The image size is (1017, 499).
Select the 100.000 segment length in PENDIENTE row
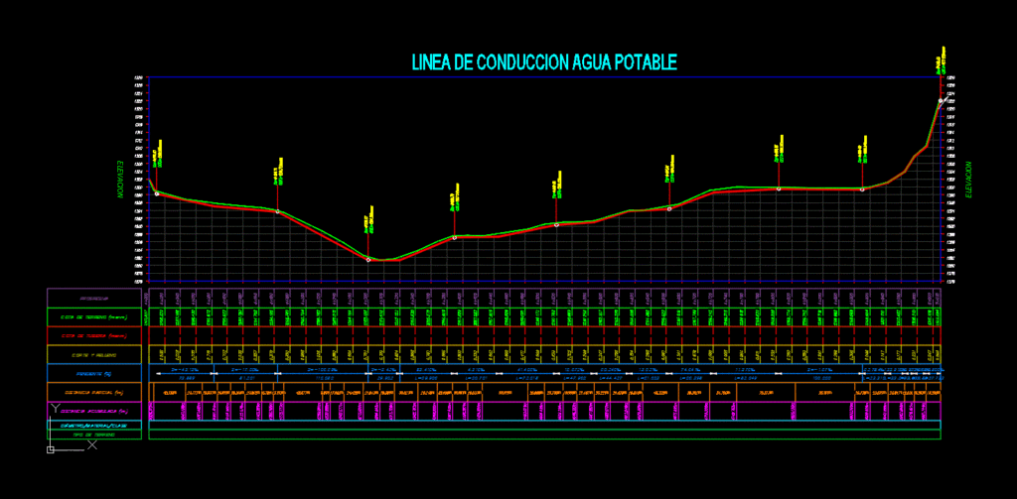(821, 378)
